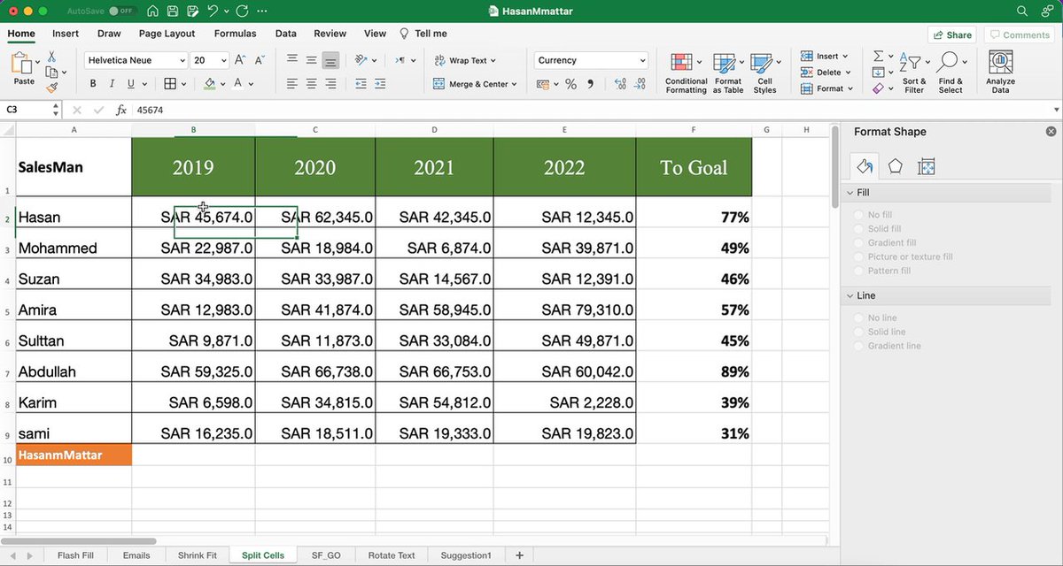
Task: Click the Format Painter brush icon
Action: tap(51, 87)
